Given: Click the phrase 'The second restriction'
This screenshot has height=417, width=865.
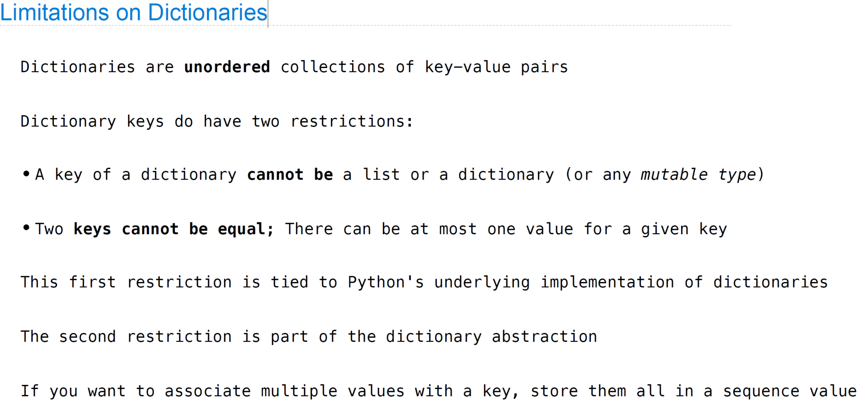Looking at the screenshot, I should pyautogui.click(x=126, y=337).
